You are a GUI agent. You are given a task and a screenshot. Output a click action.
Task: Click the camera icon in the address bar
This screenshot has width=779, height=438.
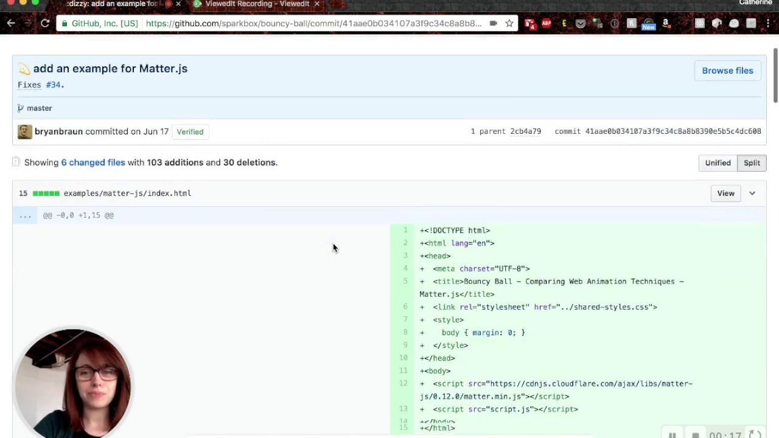click(x=493, y=24)
